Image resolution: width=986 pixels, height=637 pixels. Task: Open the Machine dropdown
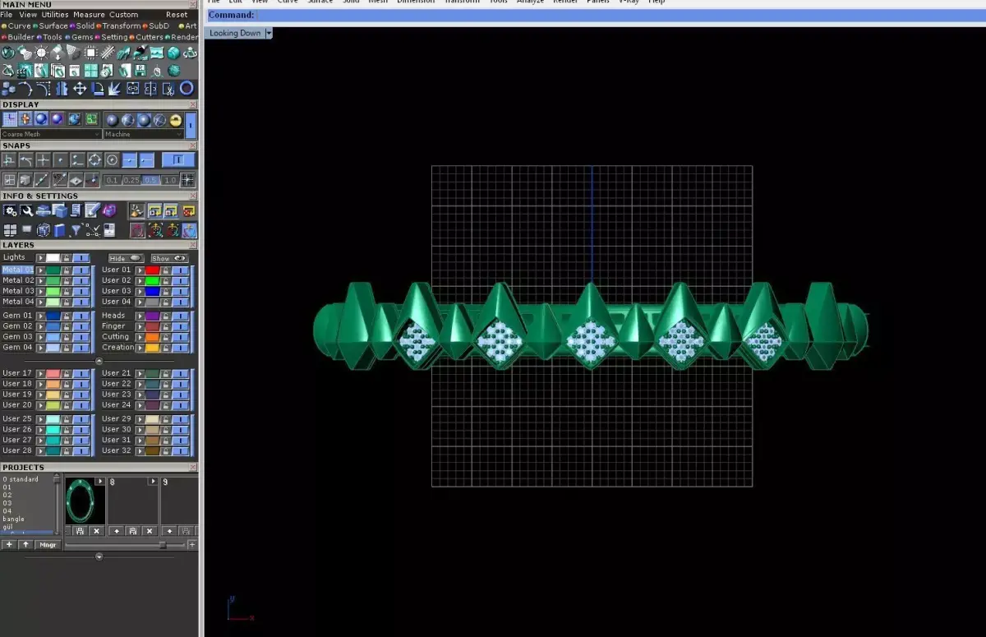(x=144, y=134)
